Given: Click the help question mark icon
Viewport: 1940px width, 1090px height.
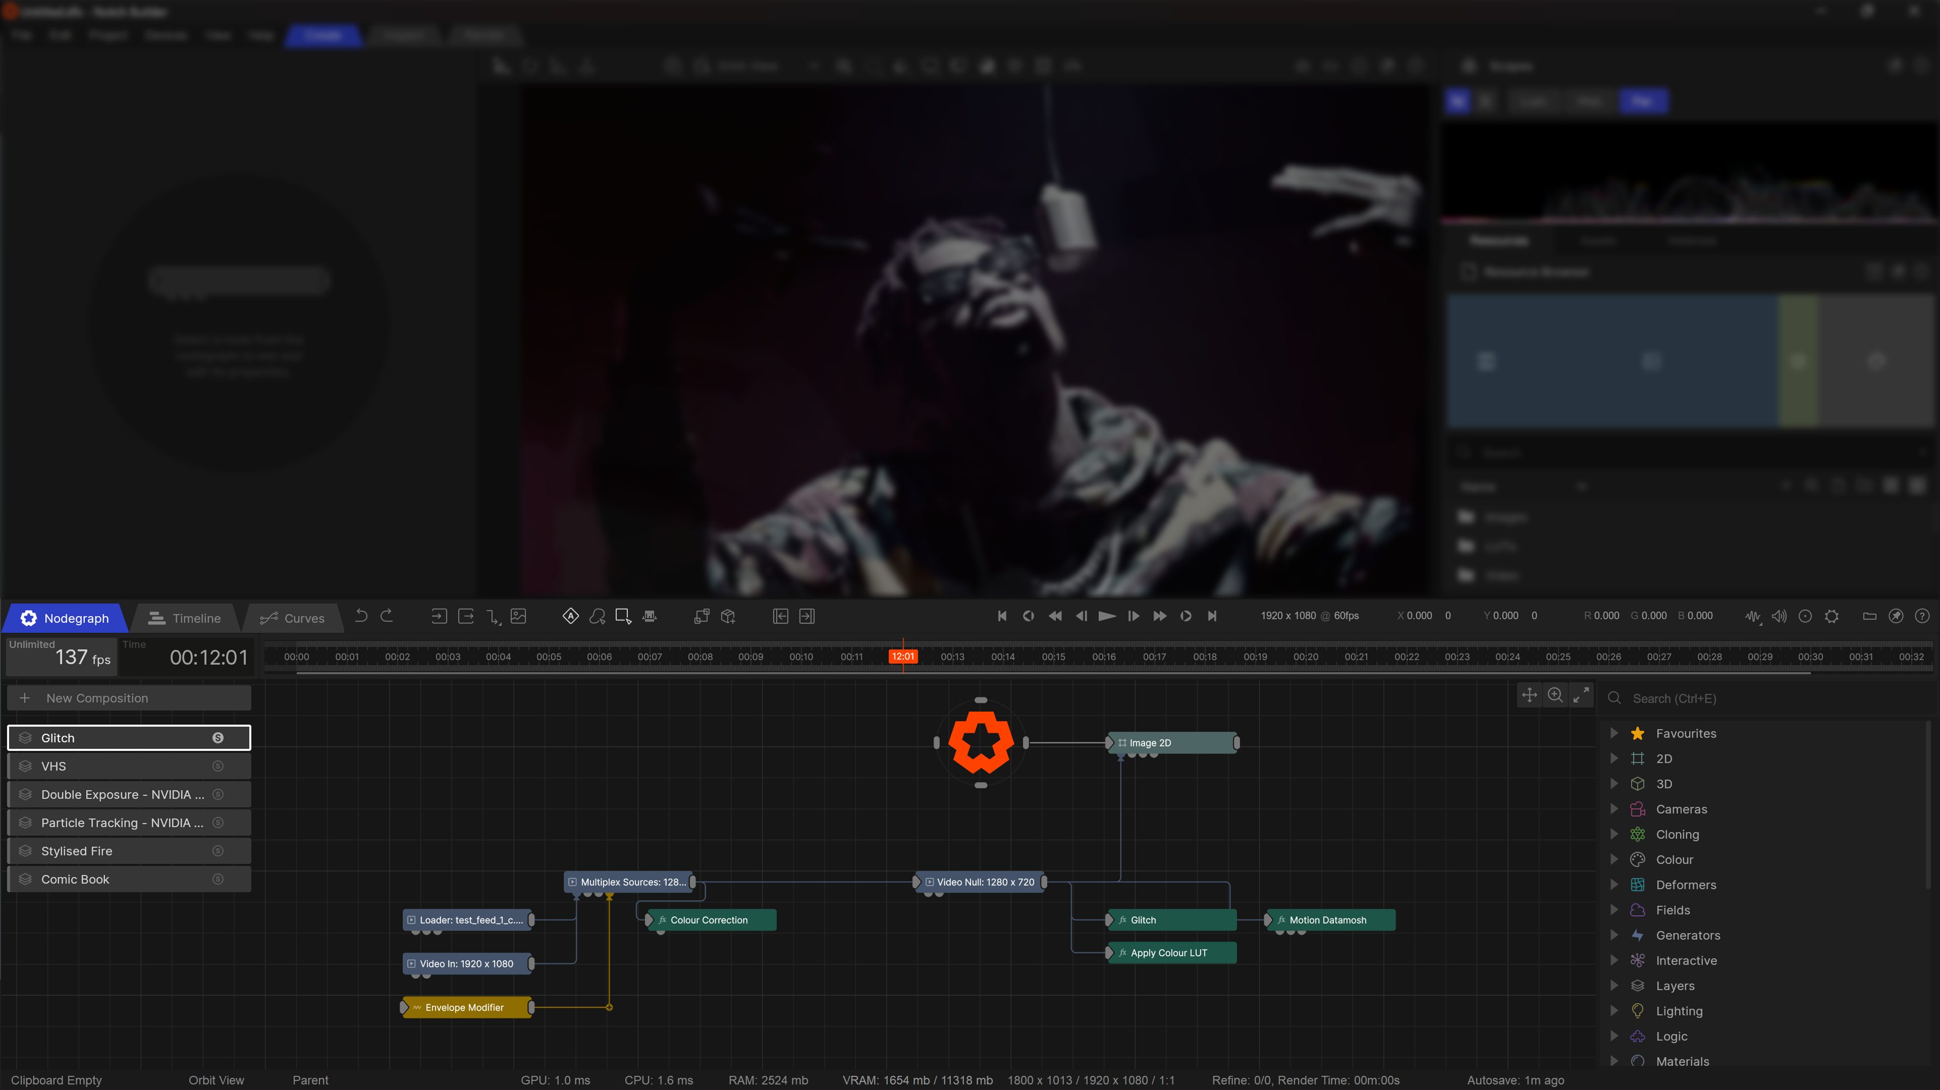Looking at the screenshot, I should pos(1922,616).
